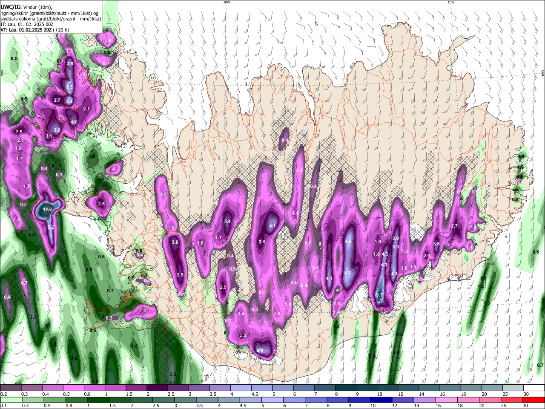Click the 14.8 precipitation value on the map

click(x=48, y=209)
